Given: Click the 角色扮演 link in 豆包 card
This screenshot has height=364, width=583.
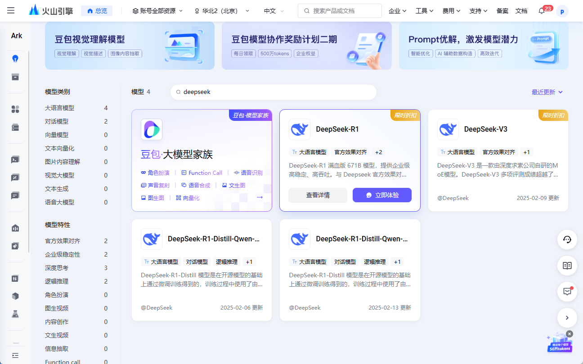Looking at the screenshot, I should 155,173.
